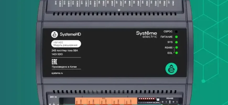Viewport: 228px width, 105px height.
Task: Open the systeme.ru website link
Action: [x=57, y=73]
